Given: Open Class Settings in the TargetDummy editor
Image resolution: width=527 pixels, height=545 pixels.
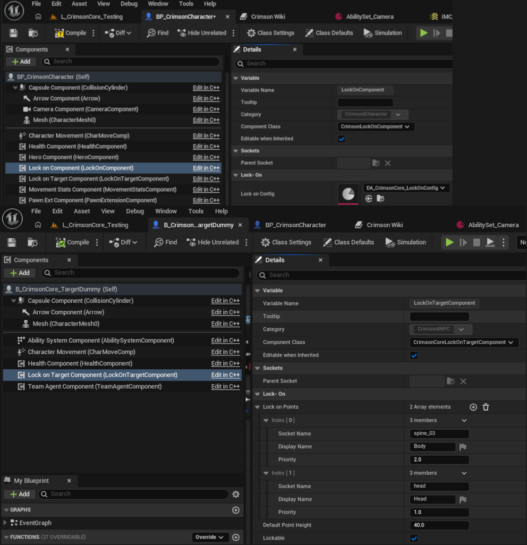Looking at the screenshot, I should coord(286,242).
